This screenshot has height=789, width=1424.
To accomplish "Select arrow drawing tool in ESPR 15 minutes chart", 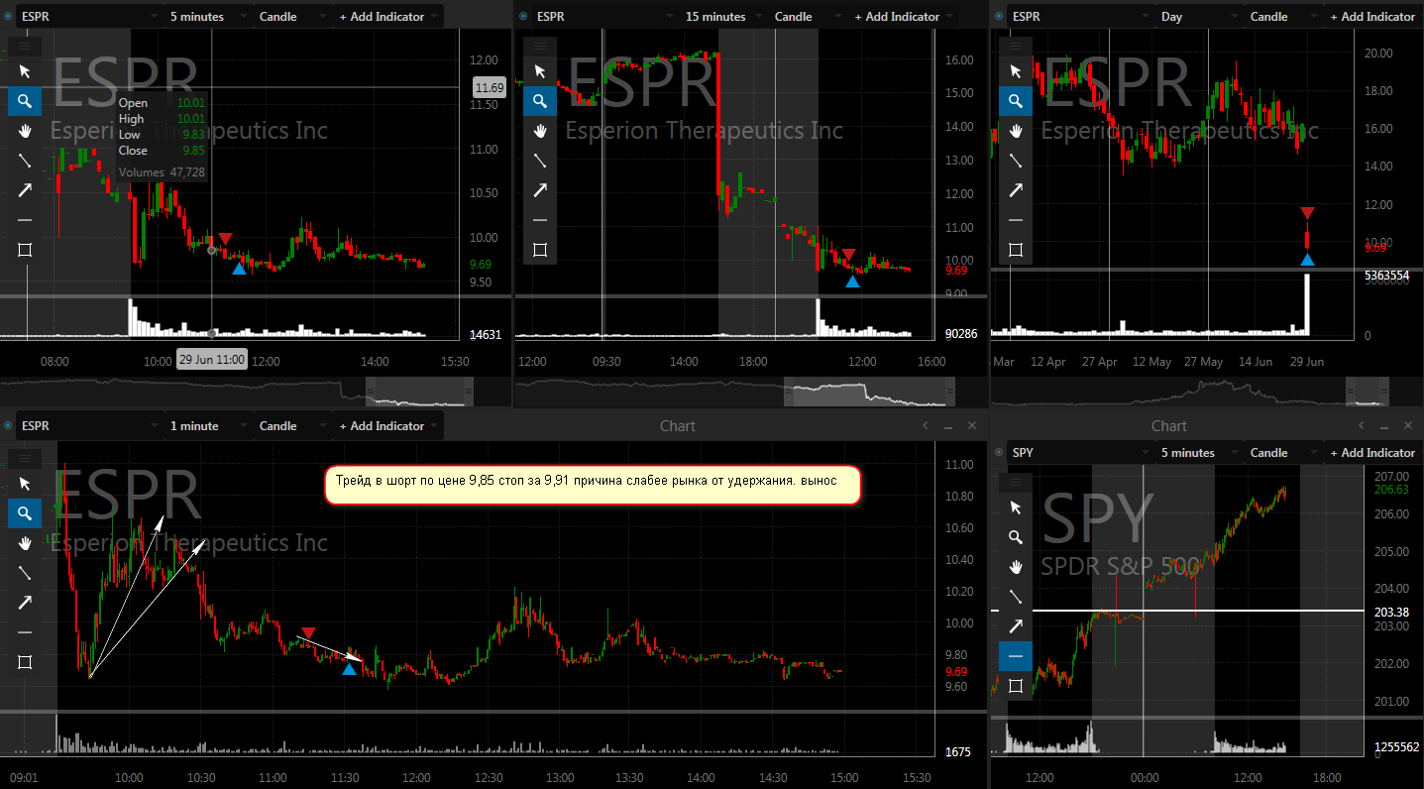I will click(x=540, y=190).
